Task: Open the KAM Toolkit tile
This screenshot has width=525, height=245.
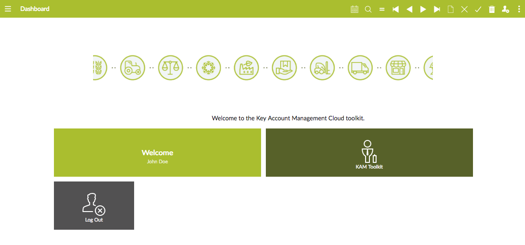Action: click(369, 152)
